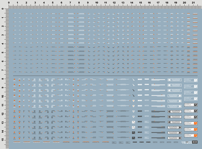Click the 11 mark on the vertical ruler
The image size is (202, 149).
click(x=3, y=105)
